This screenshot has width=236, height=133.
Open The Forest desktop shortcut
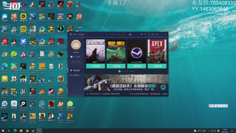pyautogui.click(x=51, y=17)
